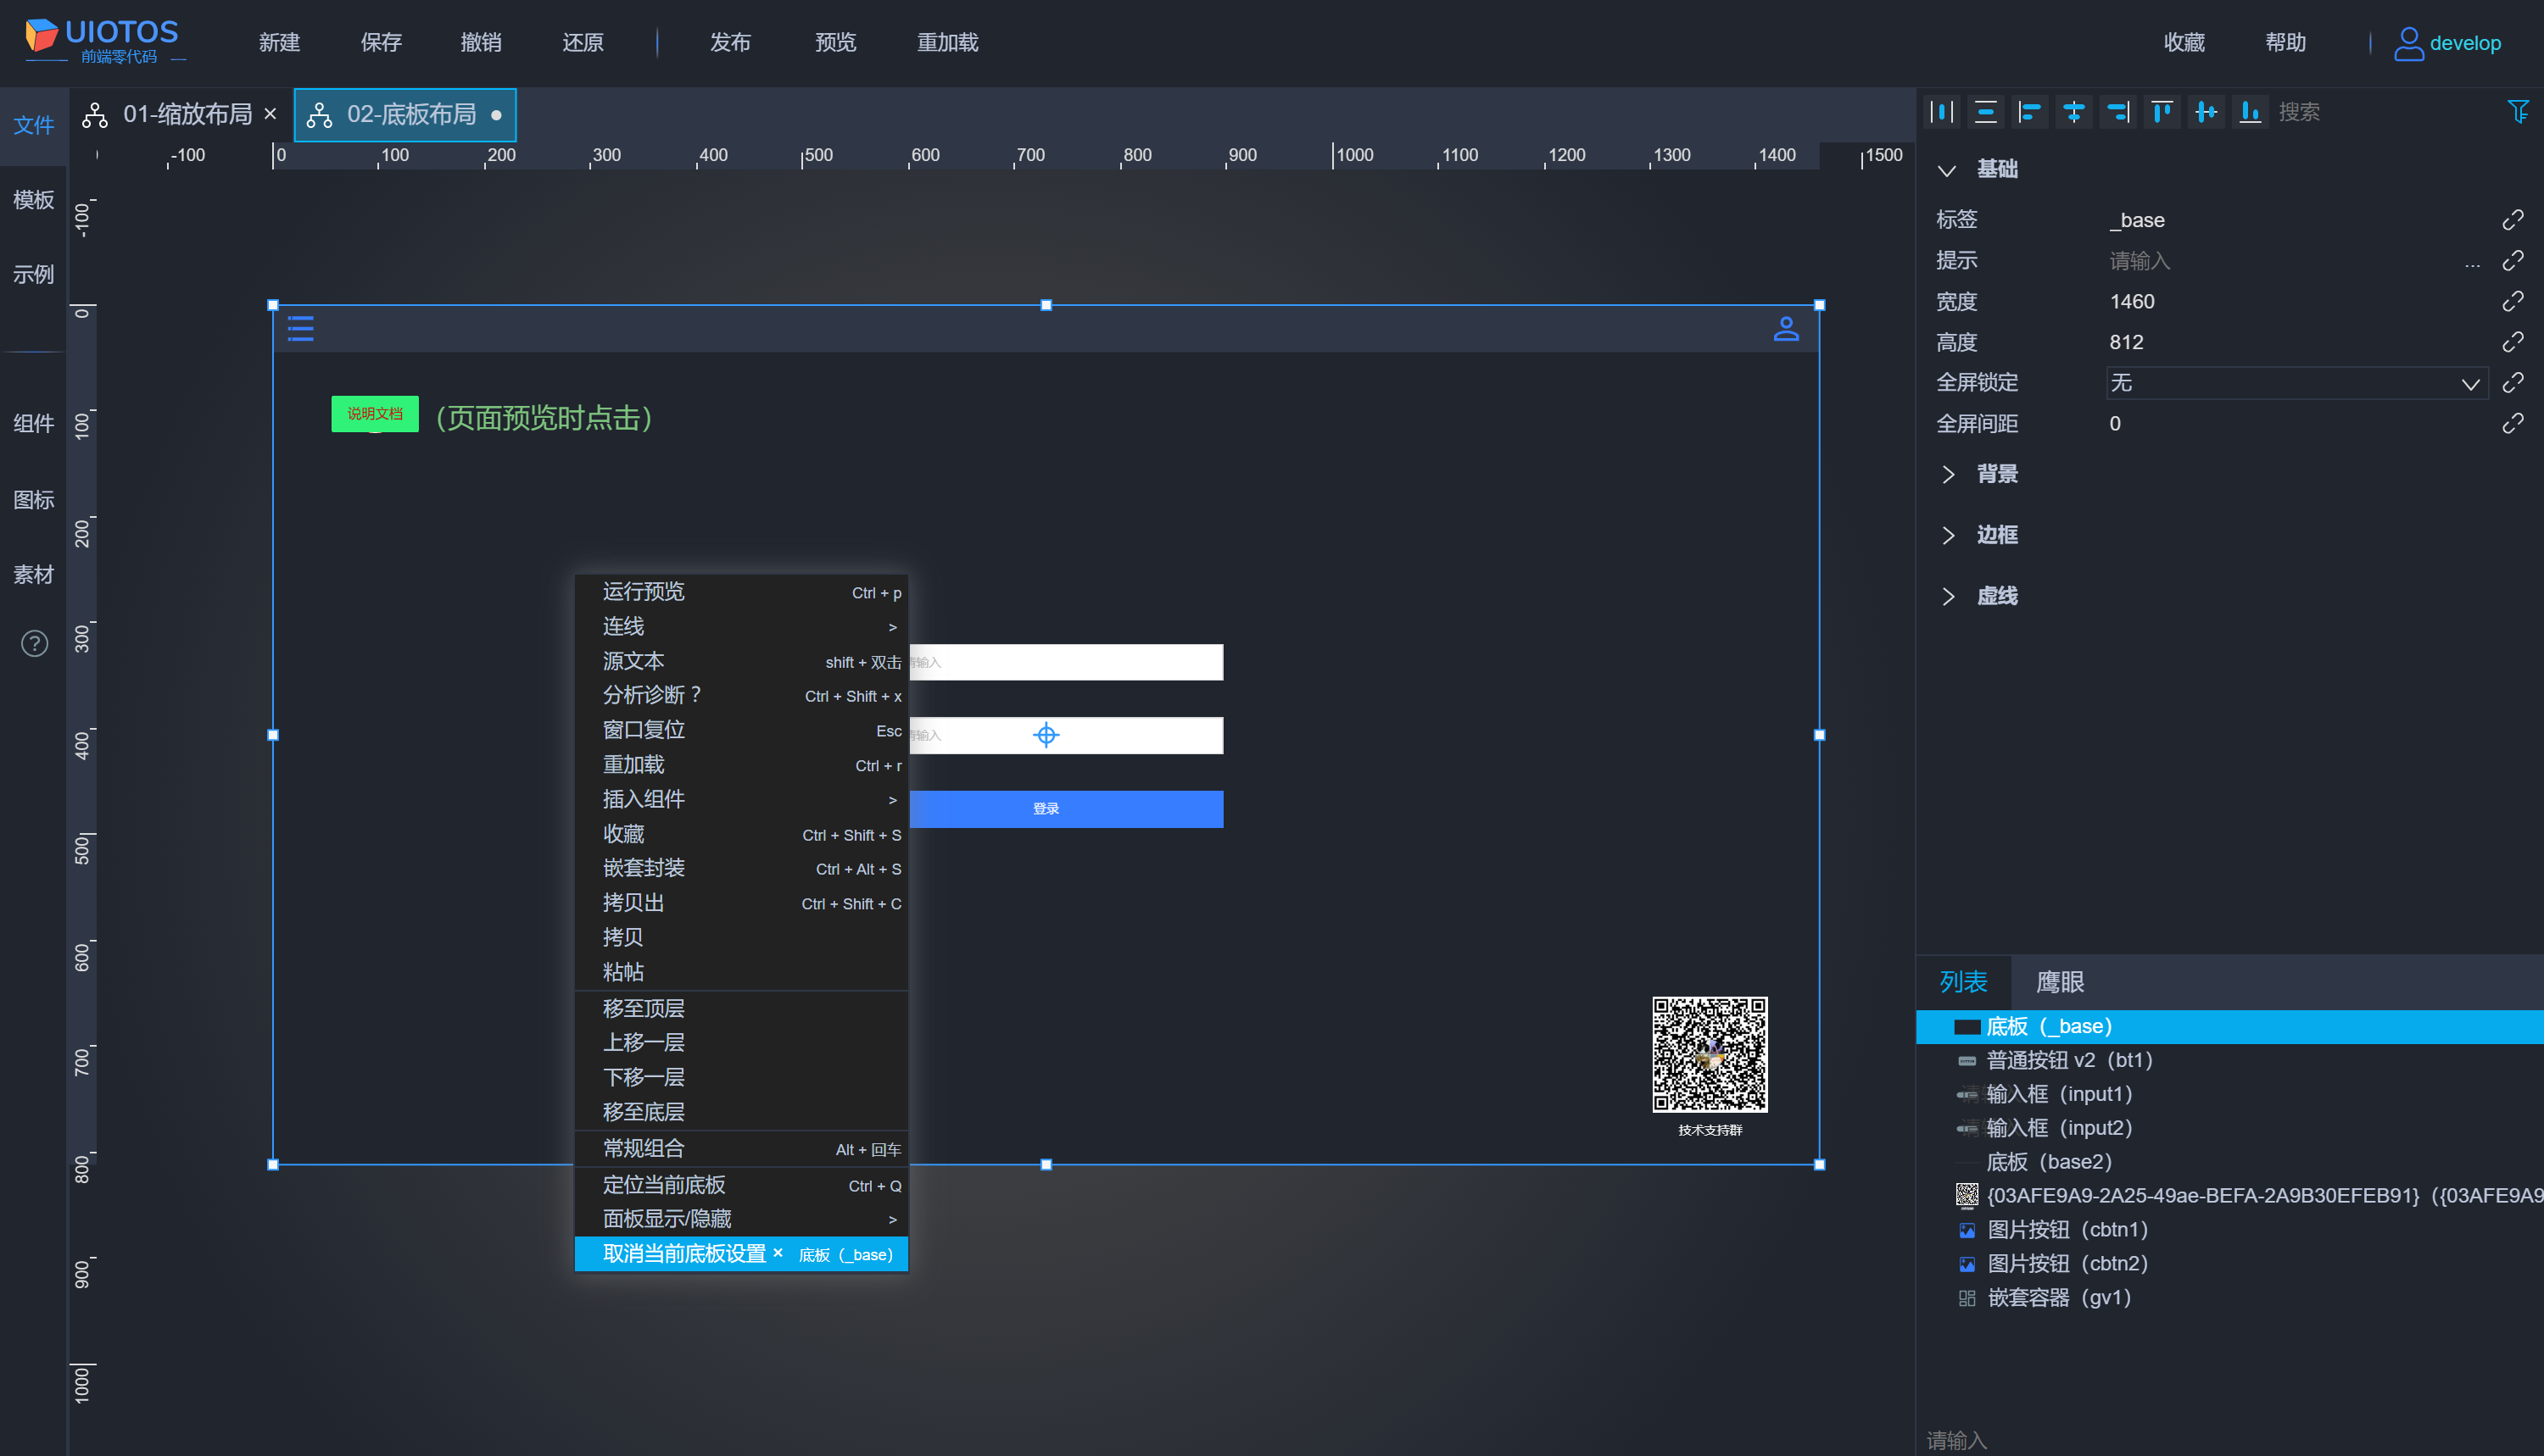Collapse the 基础 section
Image resolution: width=2544 pixels, height=1456 pixels.
click(1947, 170)
